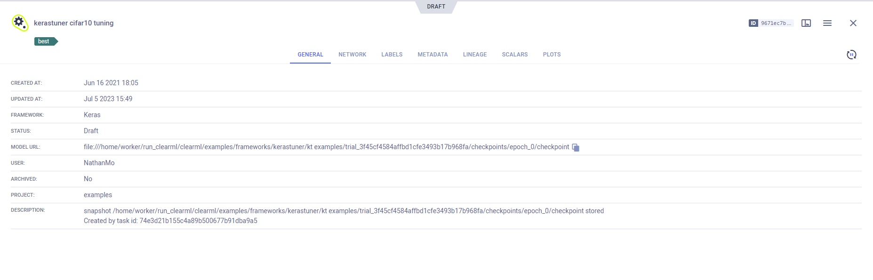Open the hamburger actions menu
The width and height of the screenshot is (873, 280).
point(827,23)
